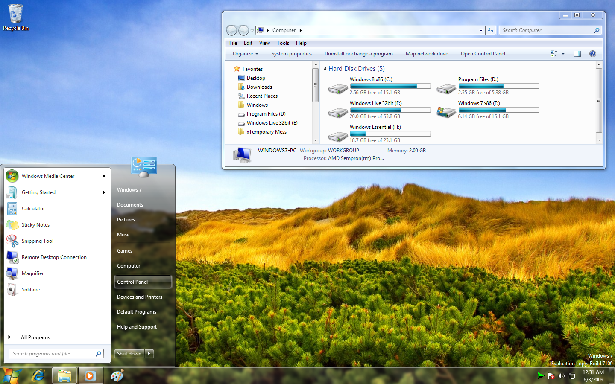Screen dimensions: 615x384
Task: Open Devices and Printers link
Action: tap(140, 297)
